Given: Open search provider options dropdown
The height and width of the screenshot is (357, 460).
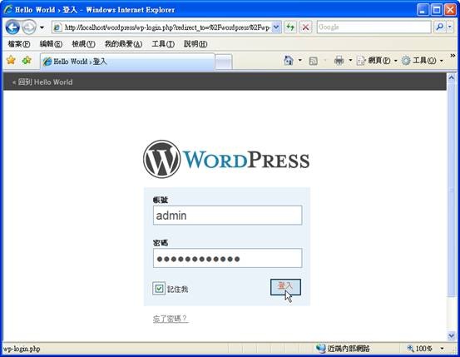Looking at the screenshot, I should point(450,27).
